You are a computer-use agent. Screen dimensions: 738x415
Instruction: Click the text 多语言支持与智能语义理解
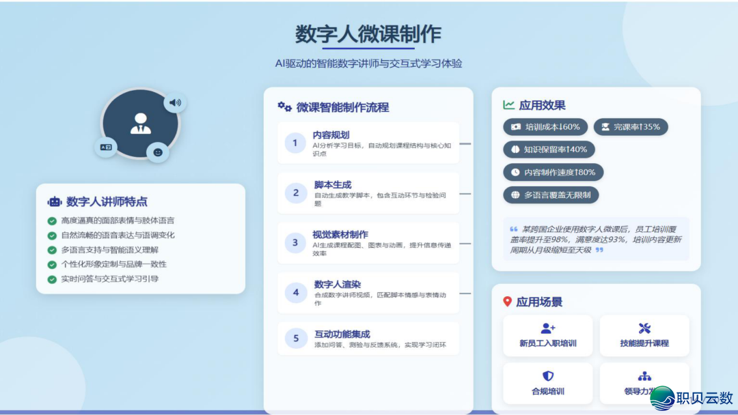coord(109,250)
